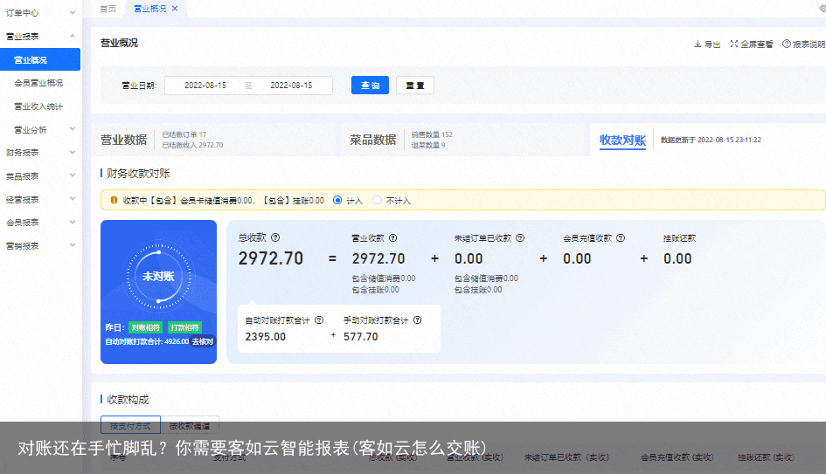826x474 pixels.
Task: Click the warning icon in yellow notice bar
Action: [x=114, y=201]
